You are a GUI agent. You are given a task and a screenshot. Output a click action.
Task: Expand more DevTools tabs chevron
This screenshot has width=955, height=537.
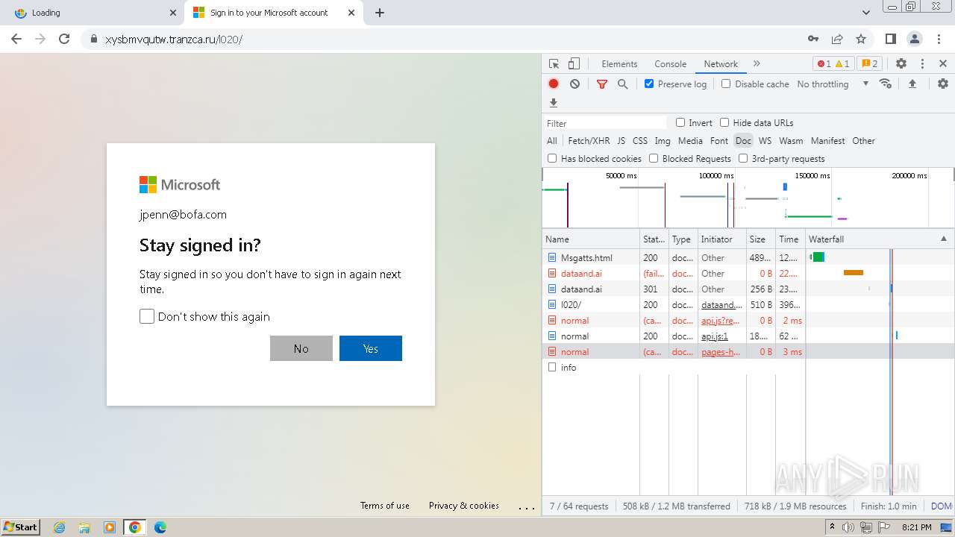pos(757,64)
